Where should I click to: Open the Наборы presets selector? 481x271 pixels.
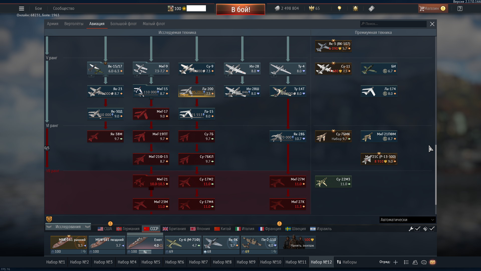(x=347, y=262)
